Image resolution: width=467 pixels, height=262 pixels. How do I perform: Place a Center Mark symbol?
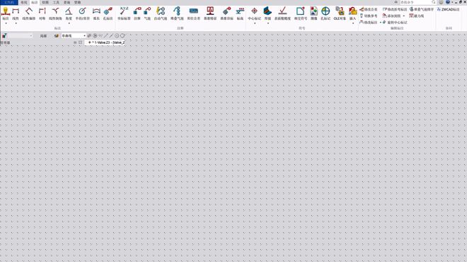(x=254, y=13)
